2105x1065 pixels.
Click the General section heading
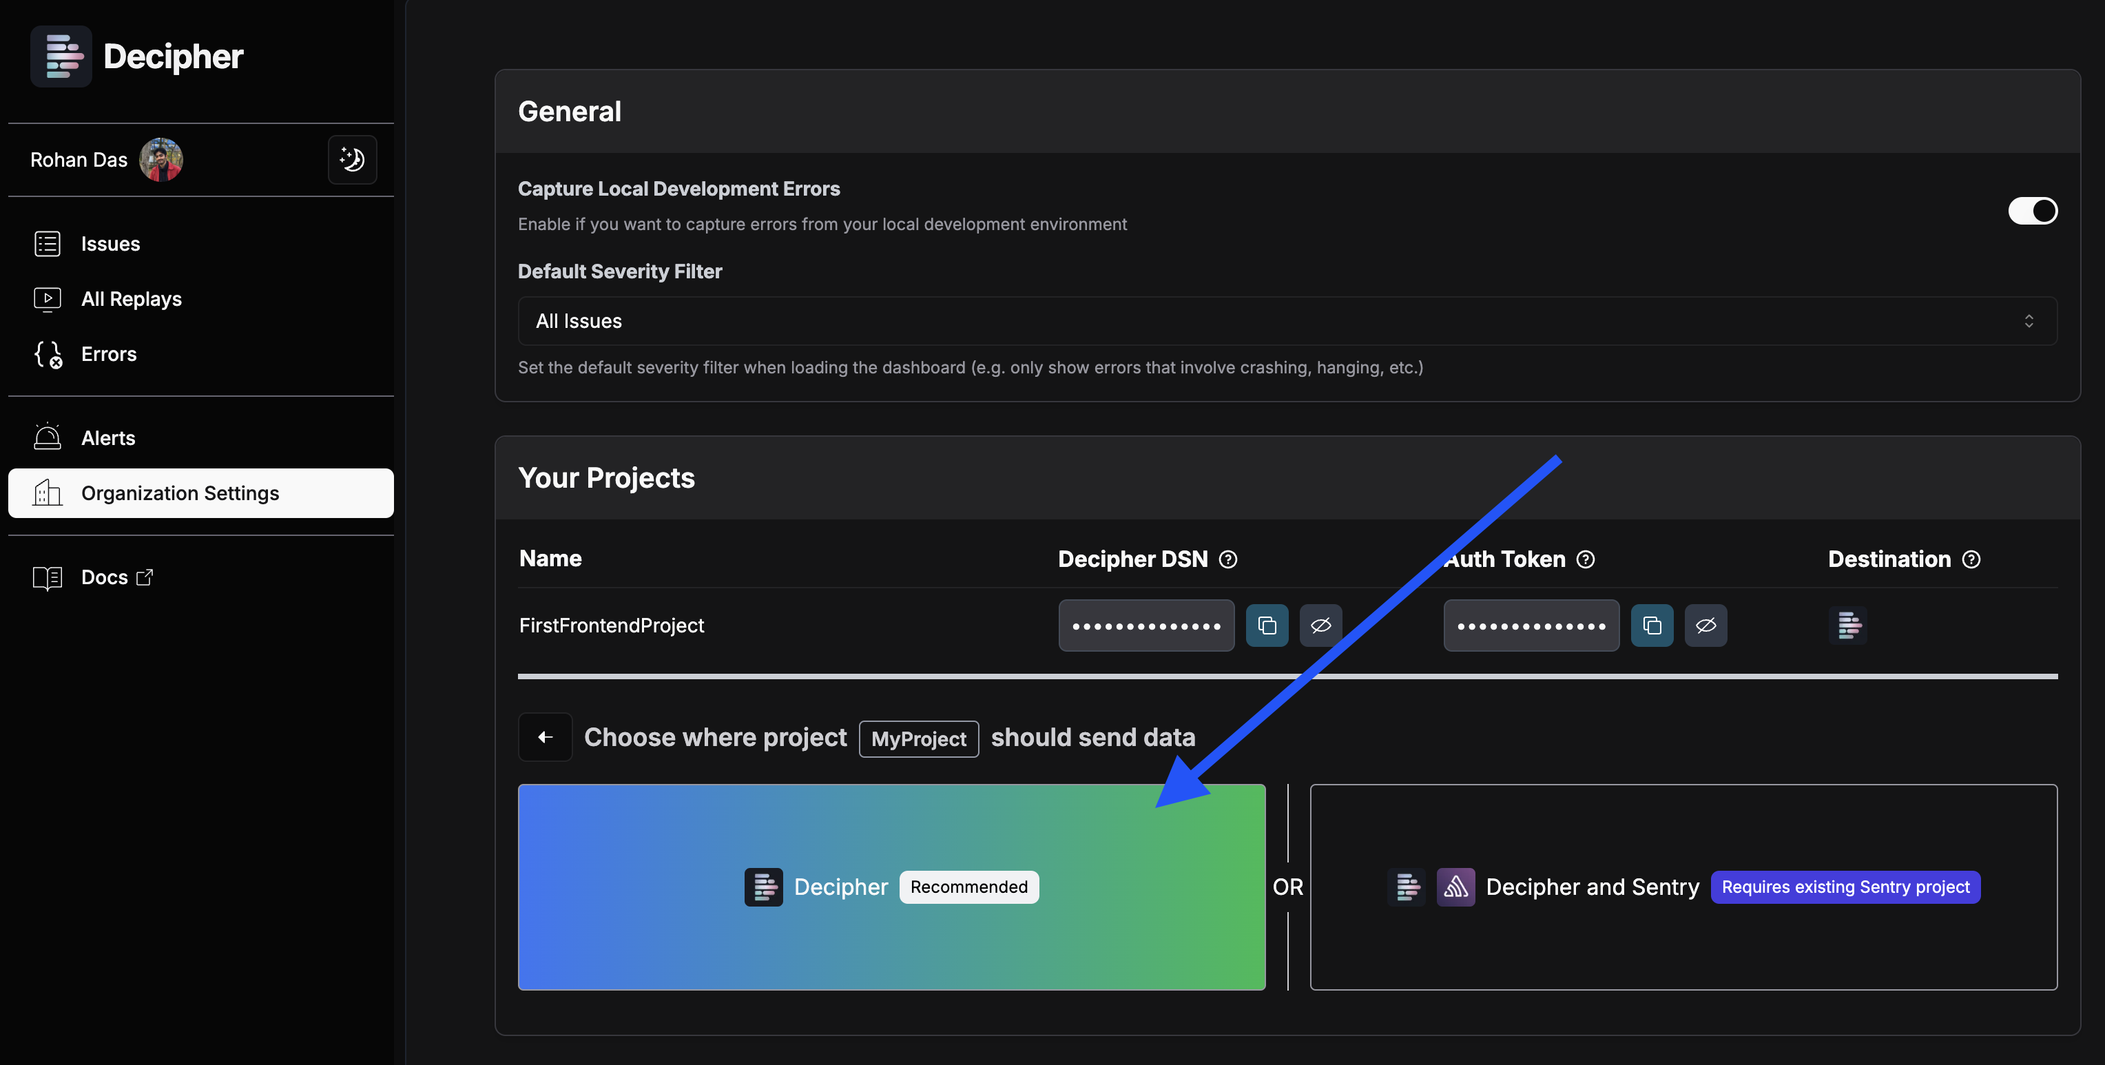[570, 111]
